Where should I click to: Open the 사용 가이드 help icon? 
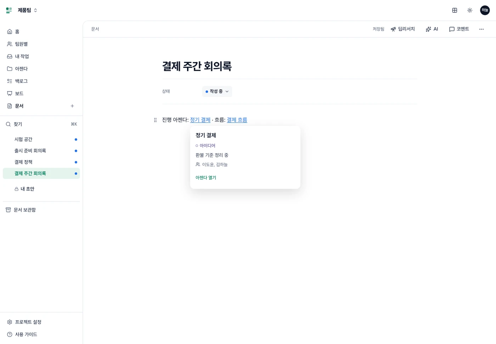[x=10, y=334]
